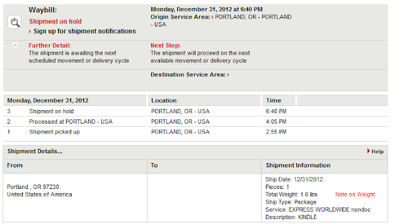Click the magnifying glass icon beside Waybill
395x224 pixels.
pyautogui.click(x=15, y=22)
